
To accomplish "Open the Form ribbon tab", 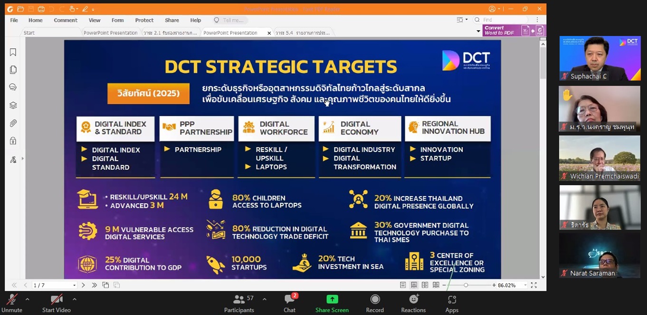I will 118,20.
